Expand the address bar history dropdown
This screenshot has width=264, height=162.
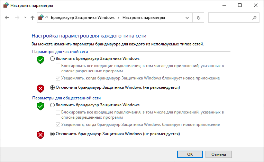tap(187, 18)
